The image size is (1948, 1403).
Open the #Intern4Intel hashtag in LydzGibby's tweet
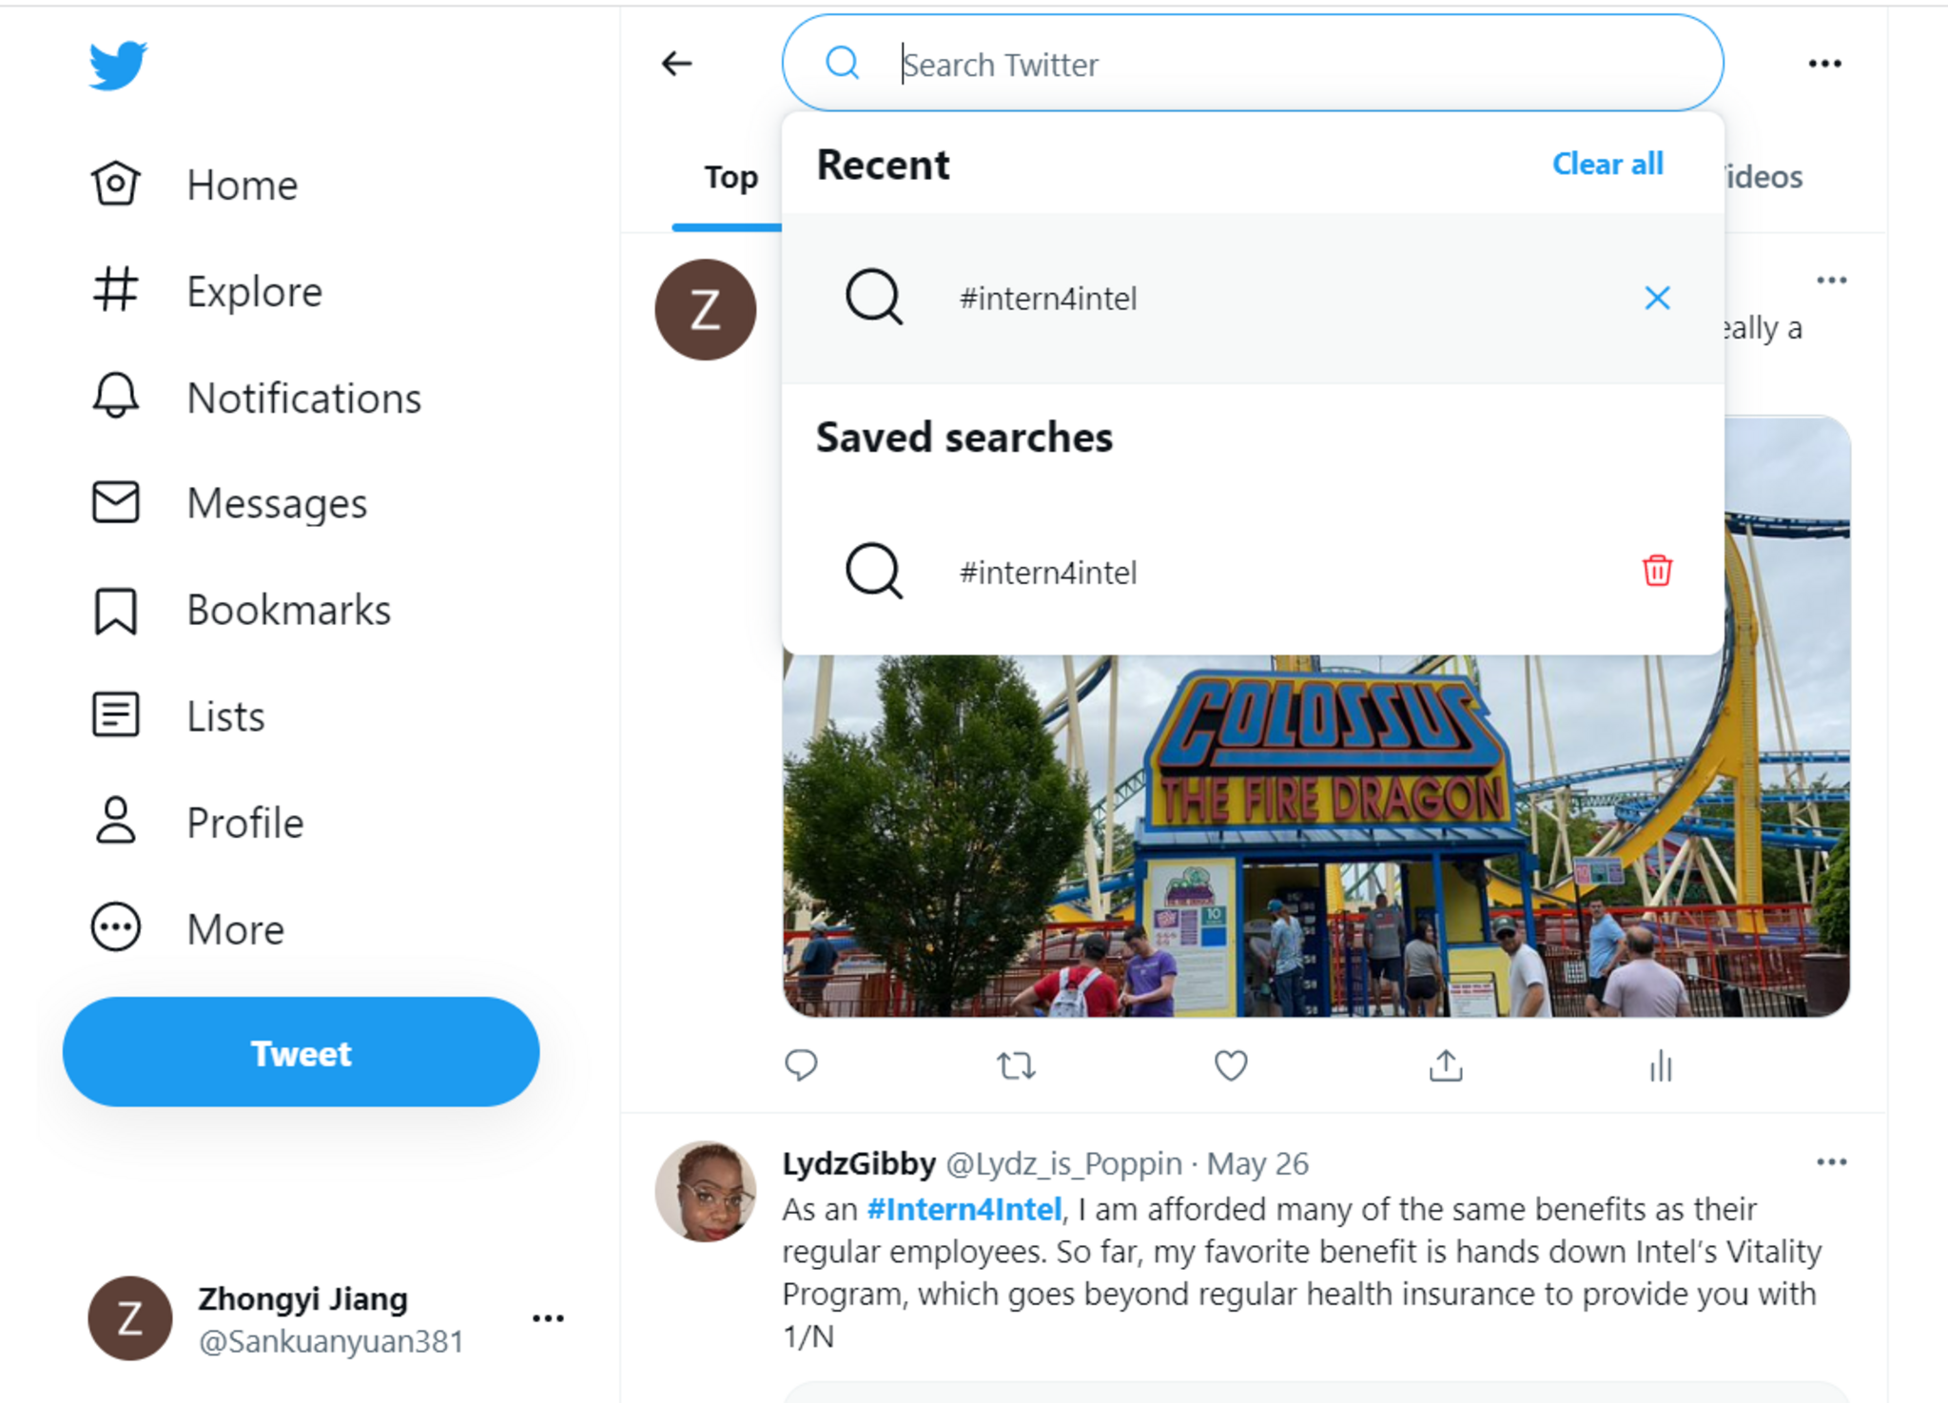pyautogui.click(x=964, y=1209)
